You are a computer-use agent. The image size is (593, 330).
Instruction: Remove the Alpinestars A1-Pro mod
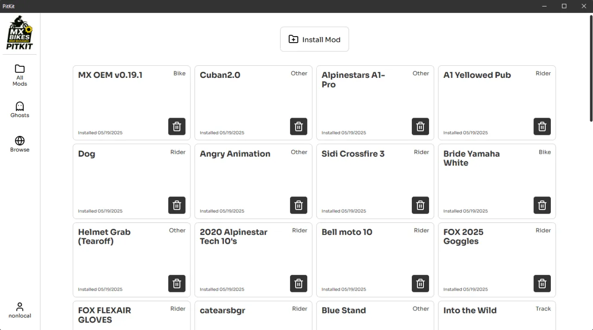(x=420, y=127)
